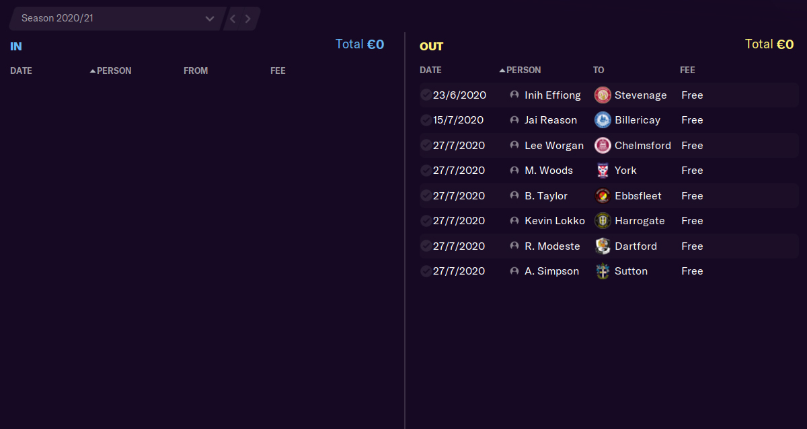Click the Dartford club badge
Image resolution: width=807 pixels, height=429 pixels.
(x=603, y=246)
